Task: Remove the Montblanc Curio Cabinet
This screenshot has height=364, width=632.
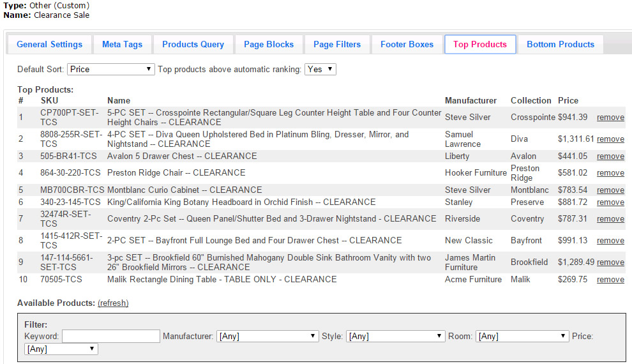Action: 610,190
